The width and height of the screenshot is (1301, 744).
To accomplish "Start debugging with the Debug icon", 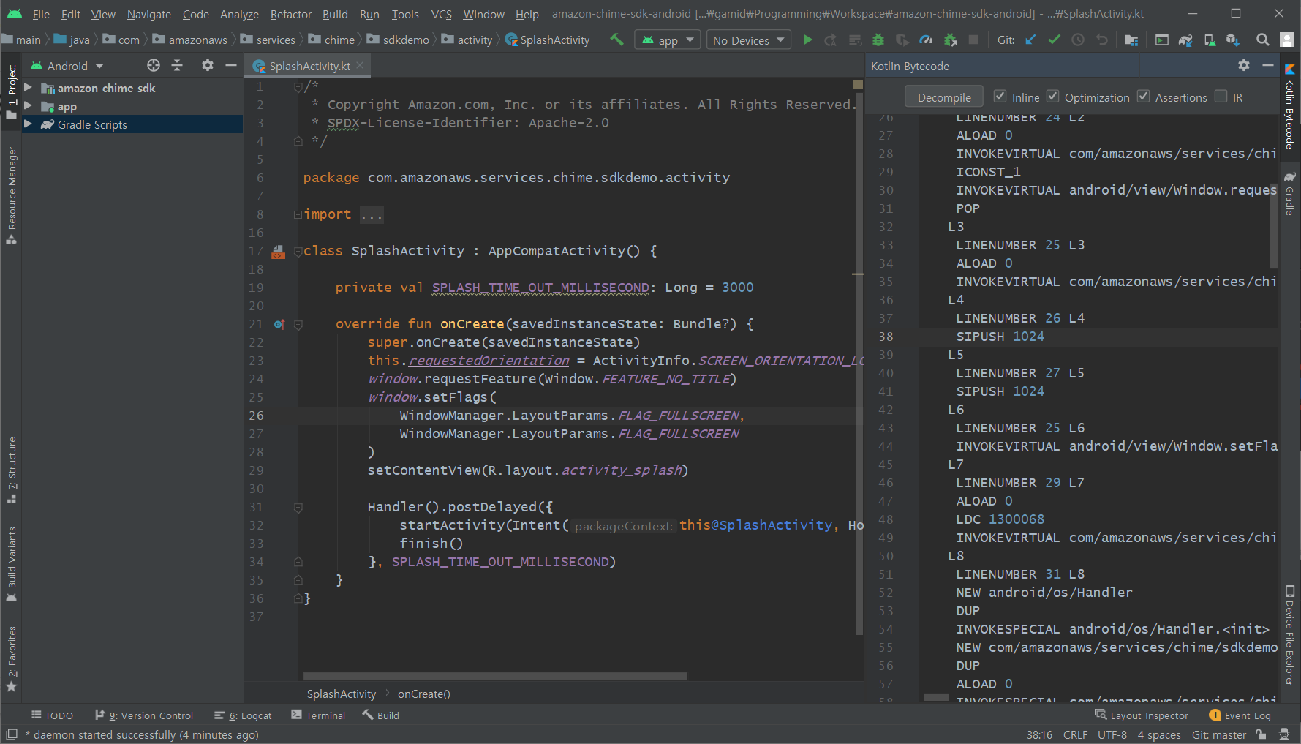I will point(878,40).
